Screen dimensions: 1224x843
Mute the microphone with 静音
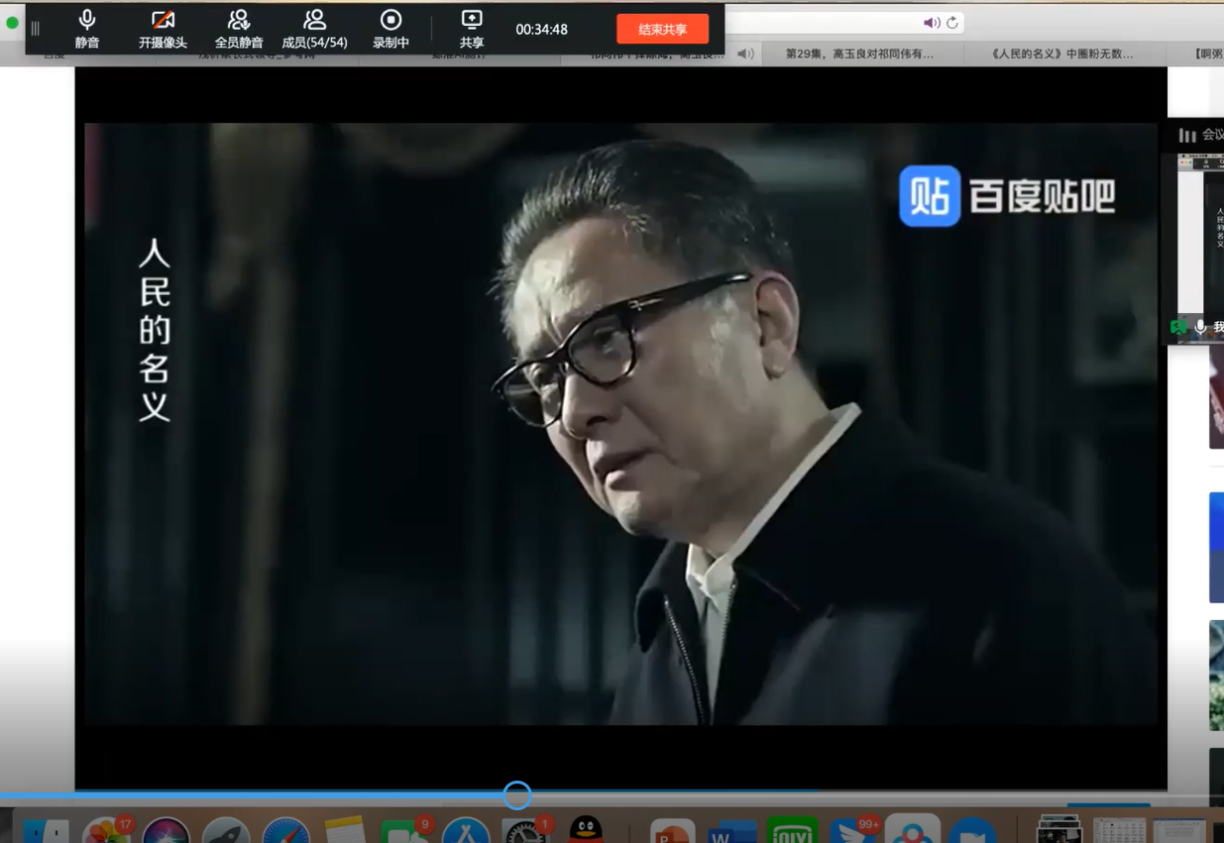87,29
